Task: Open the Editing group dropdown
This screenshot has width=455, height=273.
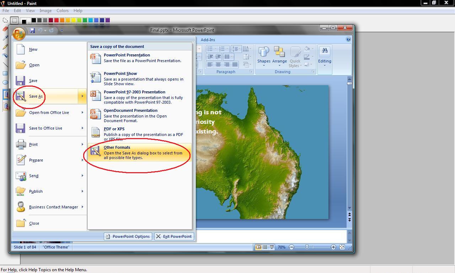Action: click(x=325, y=56)
